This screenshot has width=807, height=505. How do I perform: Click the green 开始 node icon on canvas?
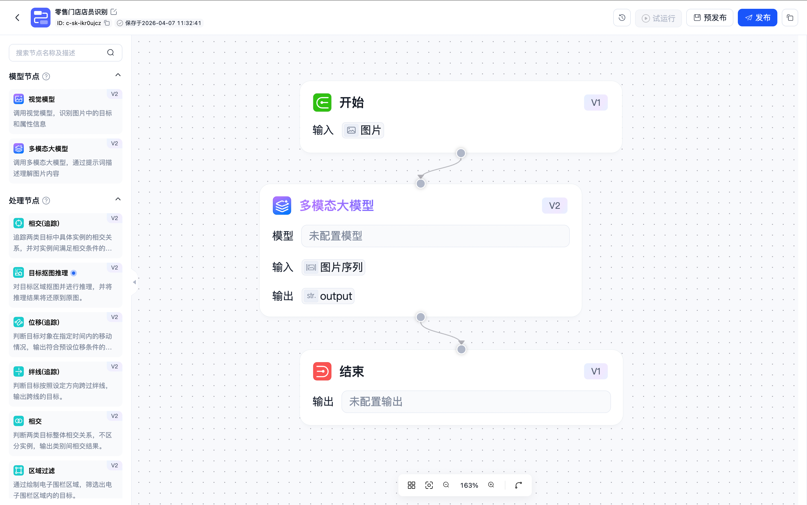point(322,102)
